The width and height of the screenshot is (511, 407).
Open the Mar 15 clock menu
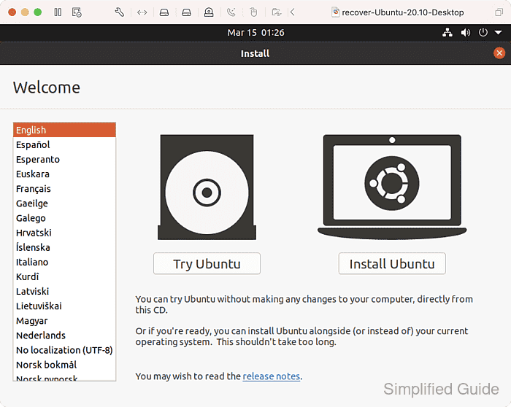pos(255,33)
